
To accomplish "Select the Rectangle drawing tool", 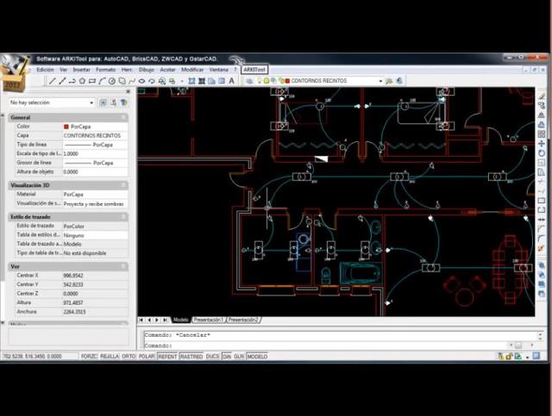I will tap(92, 81).
